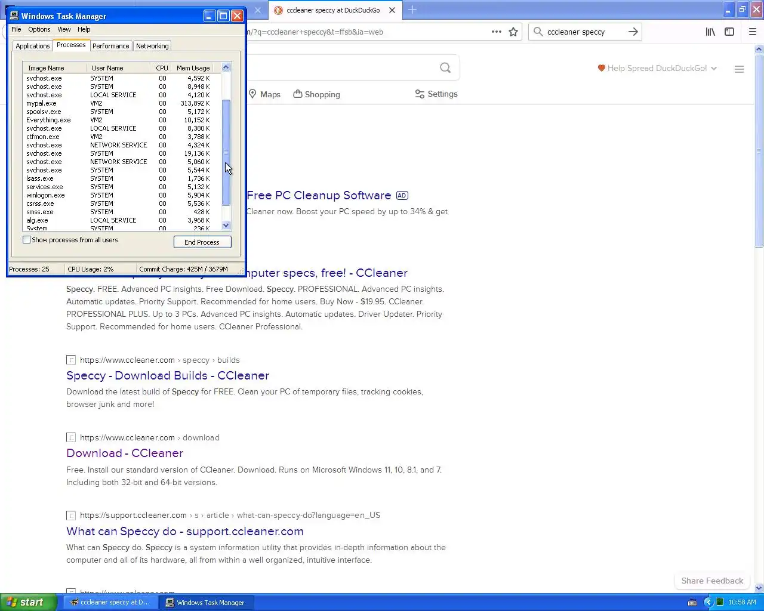Click the Windows Task Manager title bar icon

[x=14, y=16]
